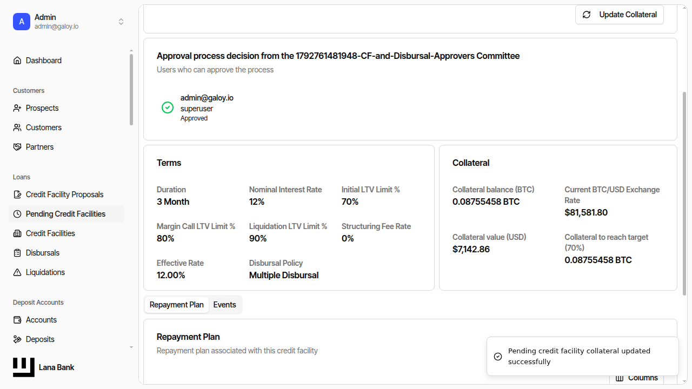
Task: Expand the Admin account switcher chevron
Action: 121,22
